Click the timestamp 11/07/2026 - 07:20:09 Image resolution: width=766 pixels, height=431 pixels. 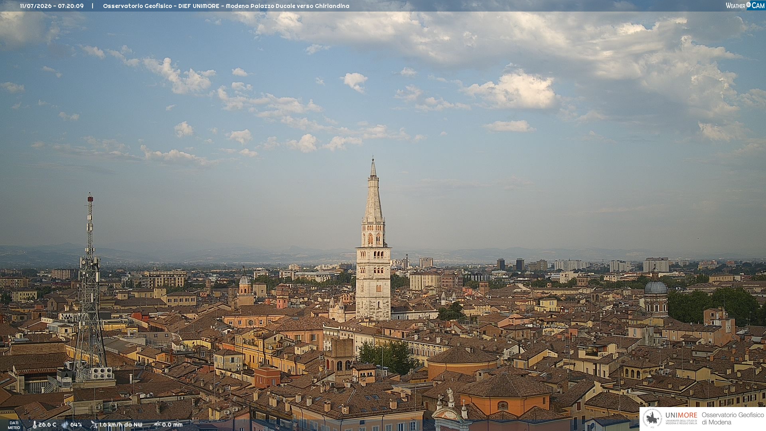[52, 6]
